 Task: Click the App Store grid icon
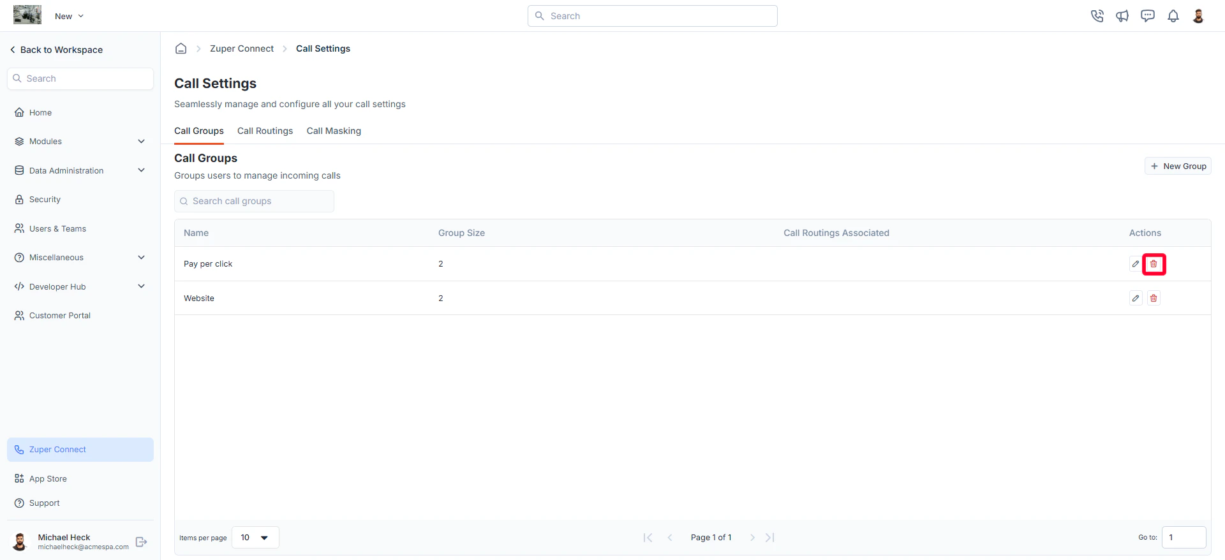19,479
